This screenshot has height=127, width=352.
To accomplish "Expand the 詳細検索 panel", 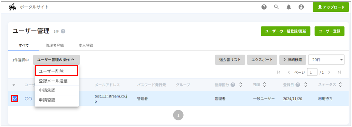I will point(293,60).
